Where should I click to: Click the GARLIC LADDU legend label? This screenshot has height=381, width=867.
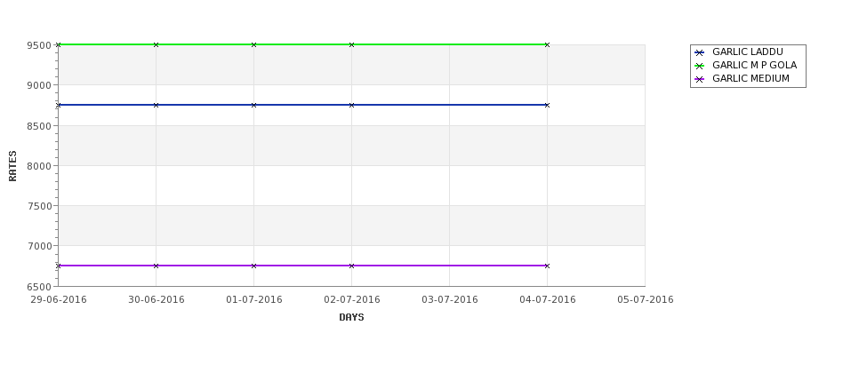coord(748,52)
